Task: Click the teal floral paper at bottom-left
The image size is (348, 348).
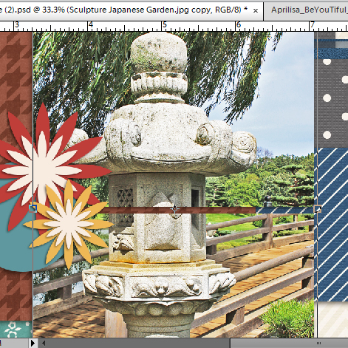Action: pos(16,329)
